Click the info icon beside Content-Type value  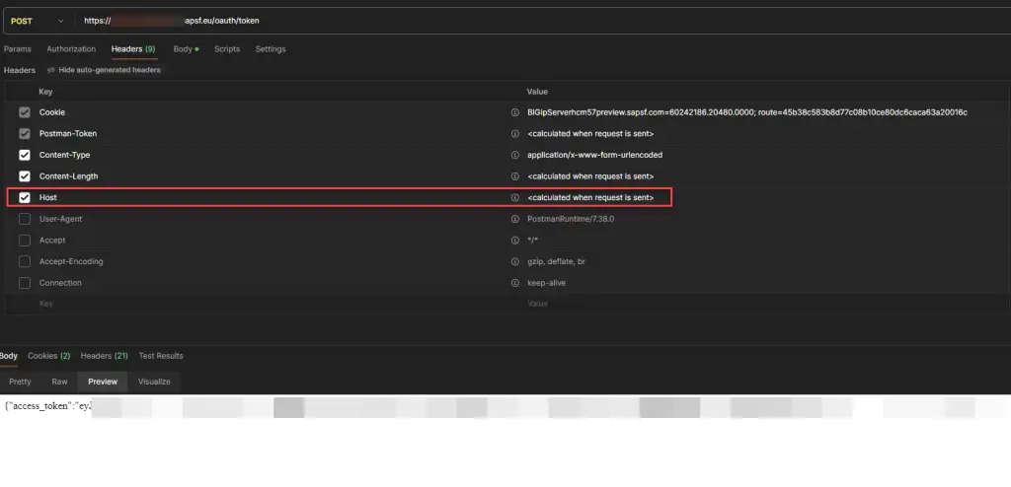tap(514, 155)
